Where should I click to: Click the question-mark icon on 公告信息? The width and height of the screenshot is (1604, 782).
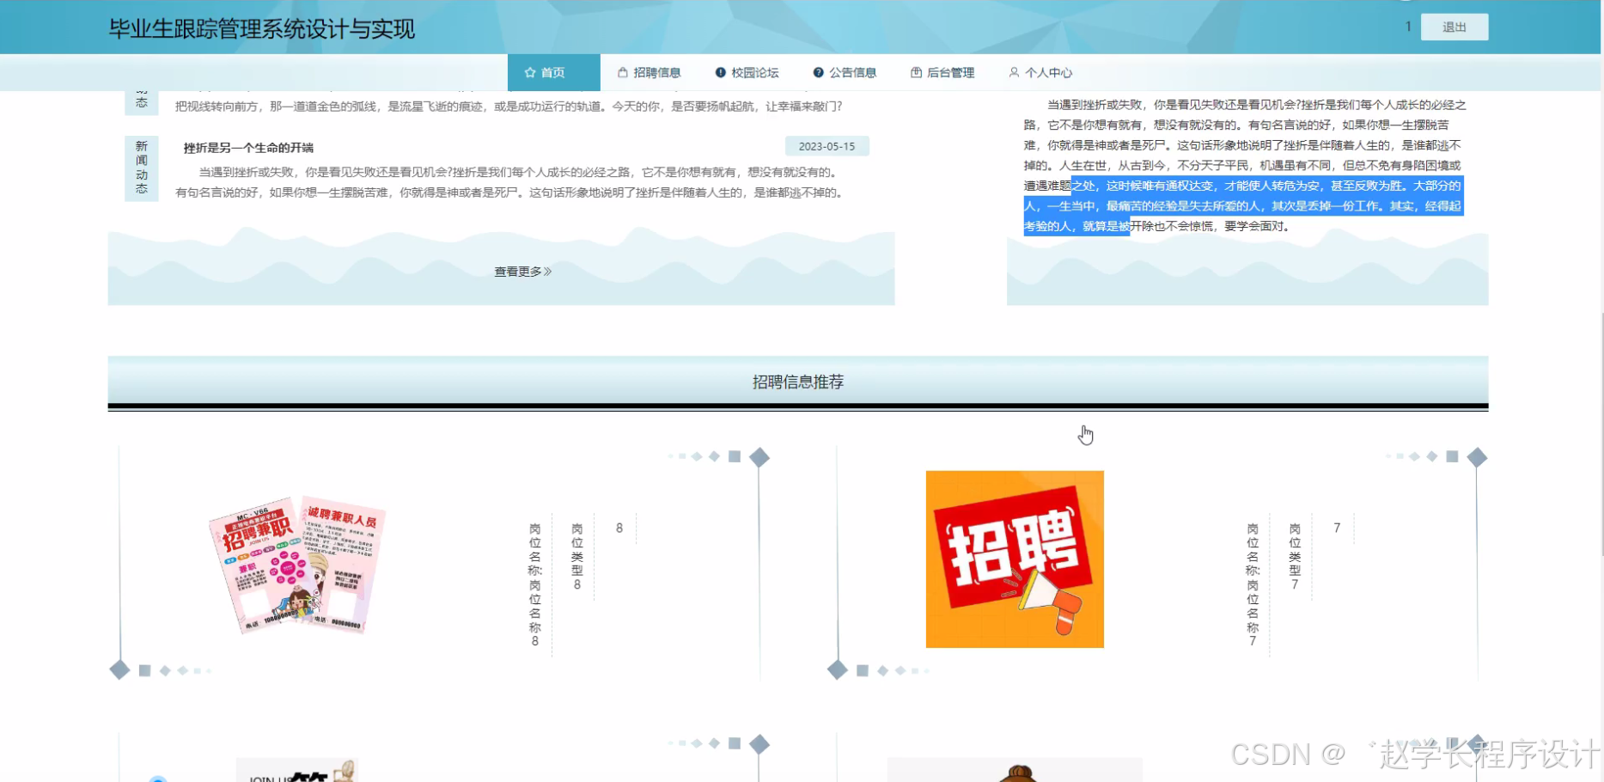pos(817,72)
